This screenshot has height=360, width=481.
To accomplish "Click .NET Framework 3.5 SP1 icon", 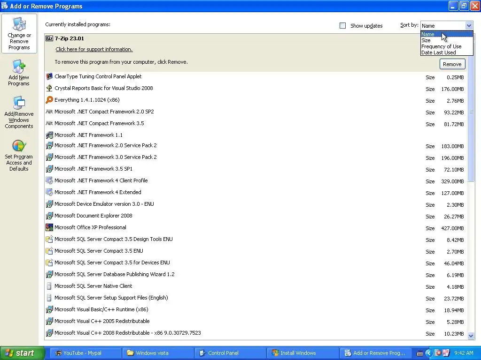I will pos(49,169).
